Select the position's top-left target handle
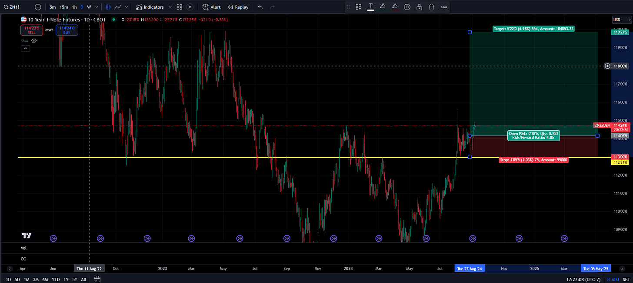Viewport: 633px width, 283px height. (x=470, y=32)
